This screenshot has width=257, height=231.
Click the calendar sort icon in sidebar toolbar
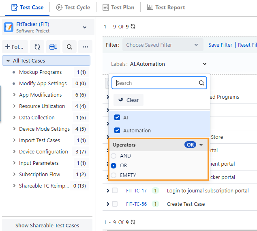(53, 47)
